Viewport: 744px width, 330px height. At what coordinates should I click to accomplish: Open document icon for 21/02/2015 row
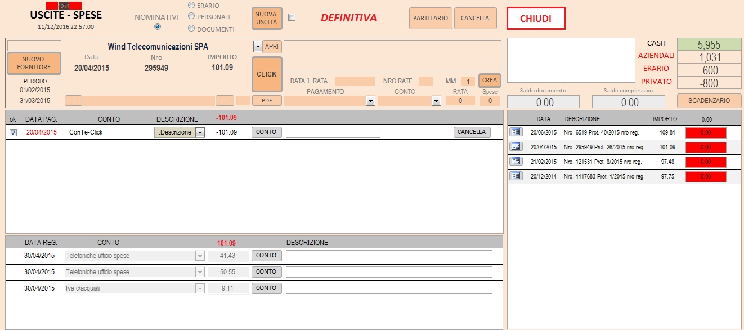point(516,161)
